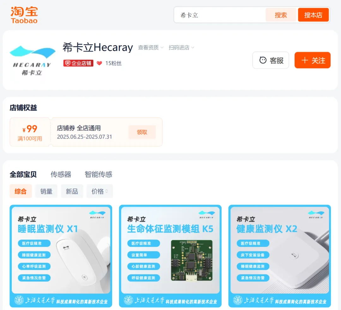Open the 生命体征监测模组 K5 product card
This screenshot has height=310, width=341.
[x=170, y=256]
